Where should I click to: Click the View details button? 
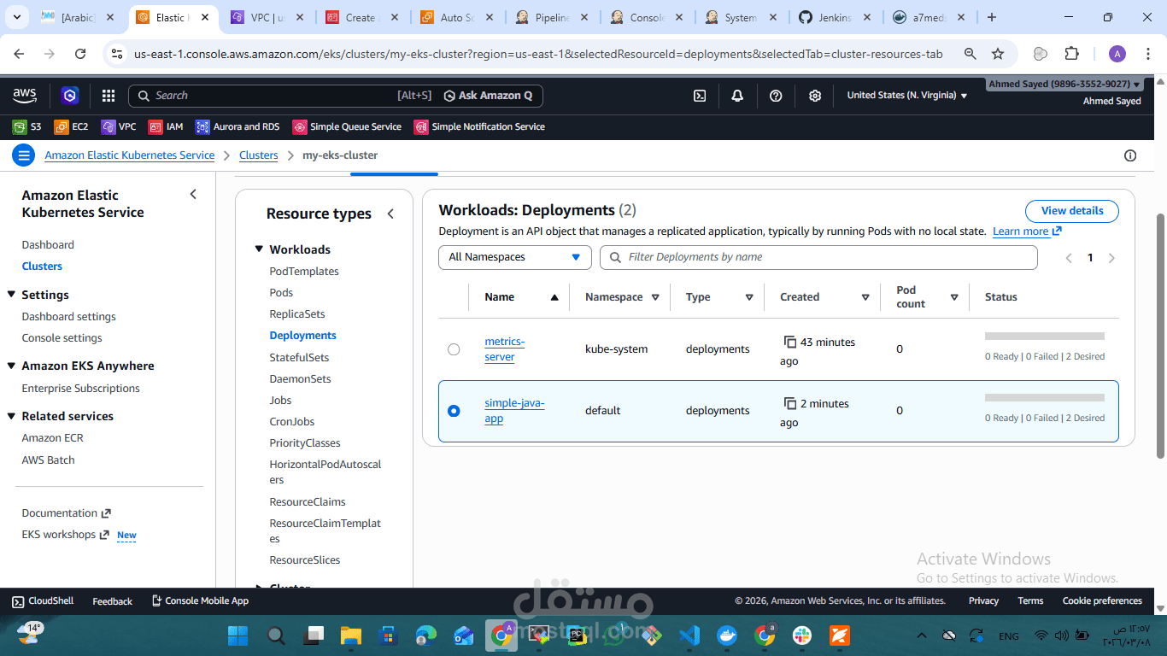1072,211
